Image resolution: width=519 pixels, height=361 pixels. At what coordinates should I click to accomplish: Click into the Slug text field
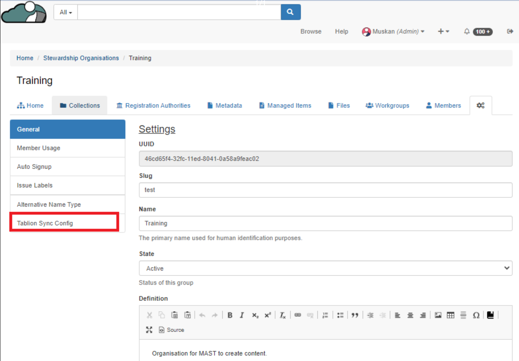click(325, 190)
